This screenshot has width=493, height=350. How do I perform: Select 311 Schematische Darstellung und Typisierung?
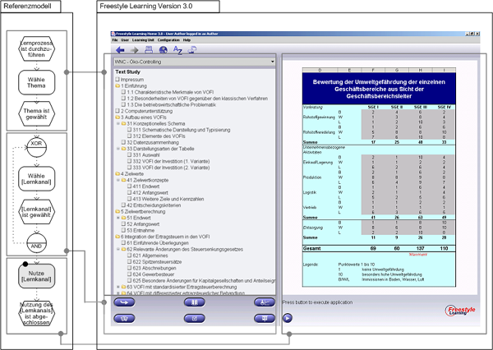click(181, 130)
